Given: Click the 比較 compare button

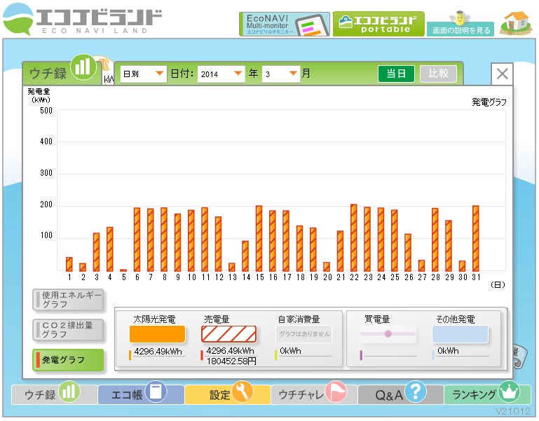Looking at the screenshot, I should (x=438, y=74).
